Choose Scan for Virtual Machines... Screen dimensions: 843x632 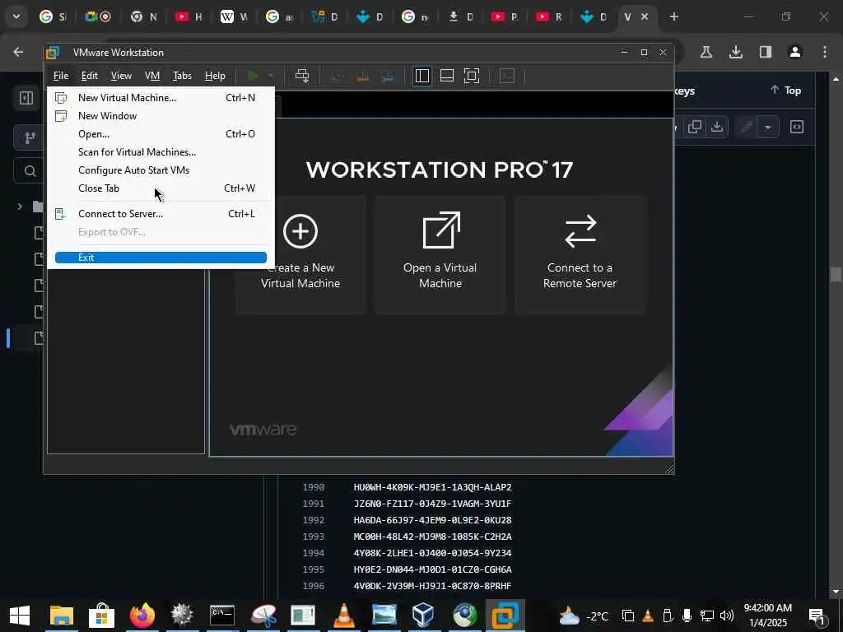(x=161, y=152)
